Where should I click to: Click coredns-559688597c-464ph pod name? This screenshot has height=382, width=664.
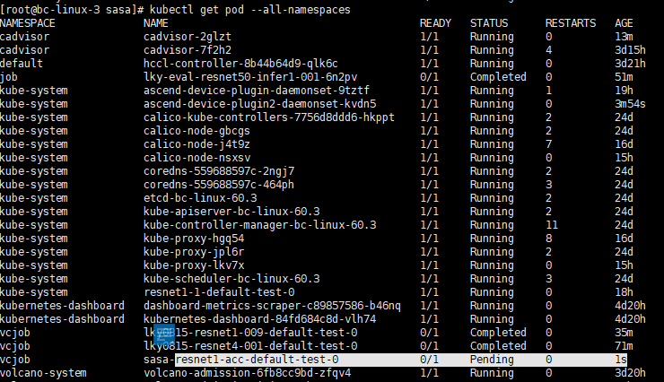click(x=219, y=185)
